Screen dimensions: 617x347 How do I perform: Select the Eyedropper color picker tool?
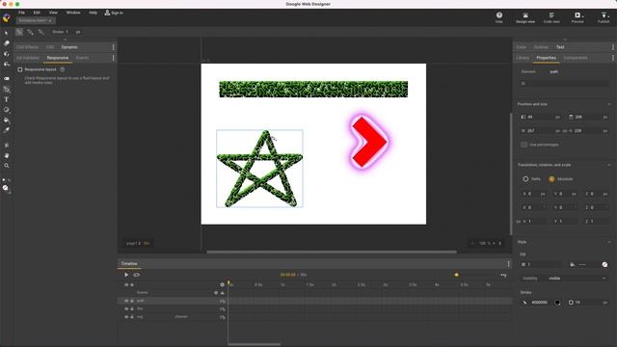click(x=7, y=130)
